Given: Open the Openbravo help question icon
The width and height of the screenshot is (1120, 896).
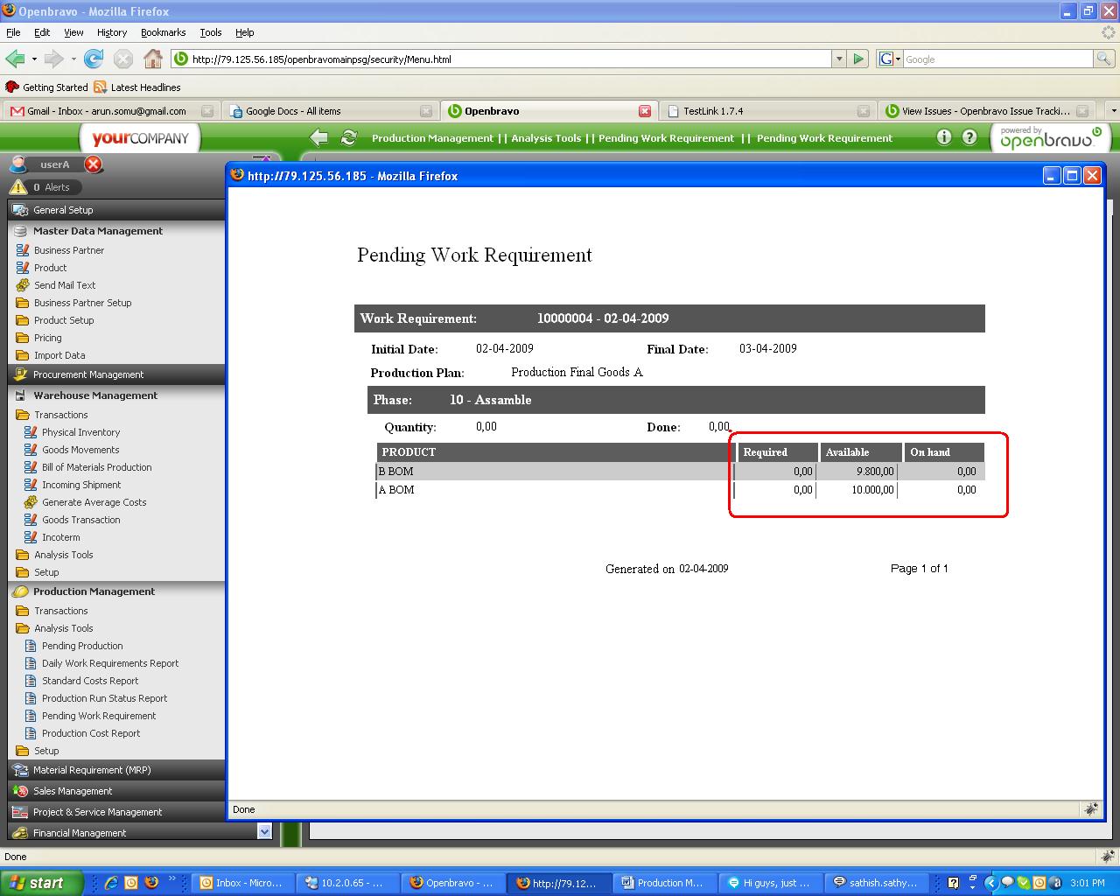Looking at the screenshot, I should click(x=969, y=137).
